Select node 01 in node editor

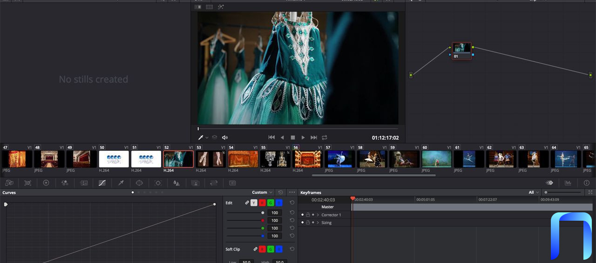point(462,51)
